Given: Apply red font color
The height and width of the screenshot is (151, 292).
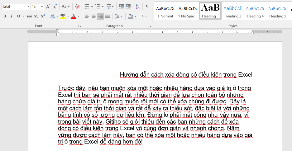Looking at the screenshot, I should pos(74,17).
